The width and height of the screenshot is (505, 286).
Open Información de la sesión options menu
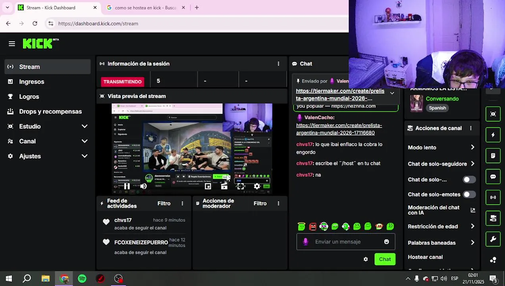click(x=278, y=64)
